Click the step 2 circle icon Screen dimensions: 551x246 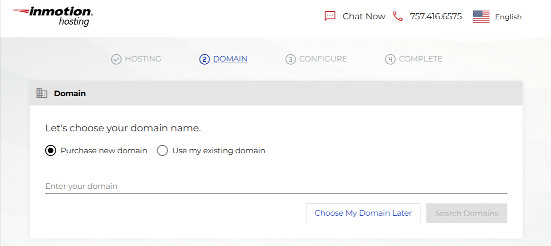click(x=204, y=59)
